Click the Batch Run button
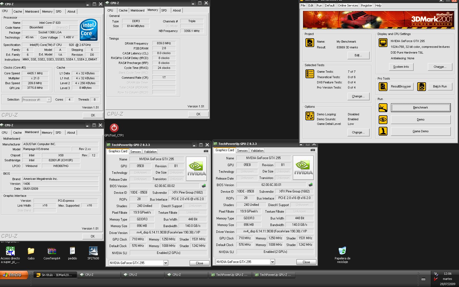Screen dimensions: 459x287 [x=440, y=87]
